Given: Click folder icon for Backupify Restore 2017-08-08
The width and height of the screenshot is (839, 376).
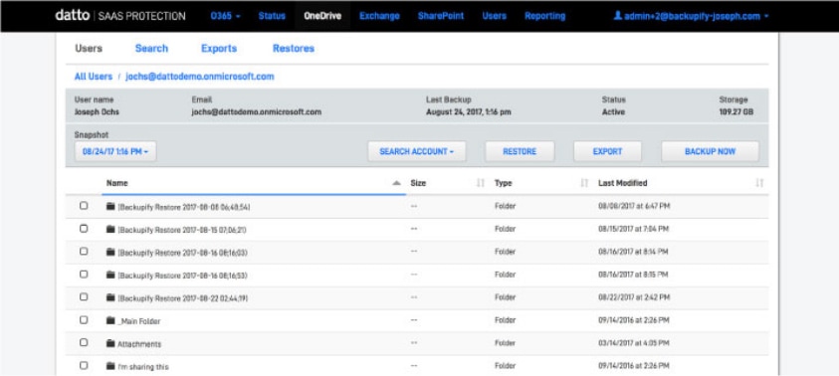Looking at the screenshot, I should 110,206.
